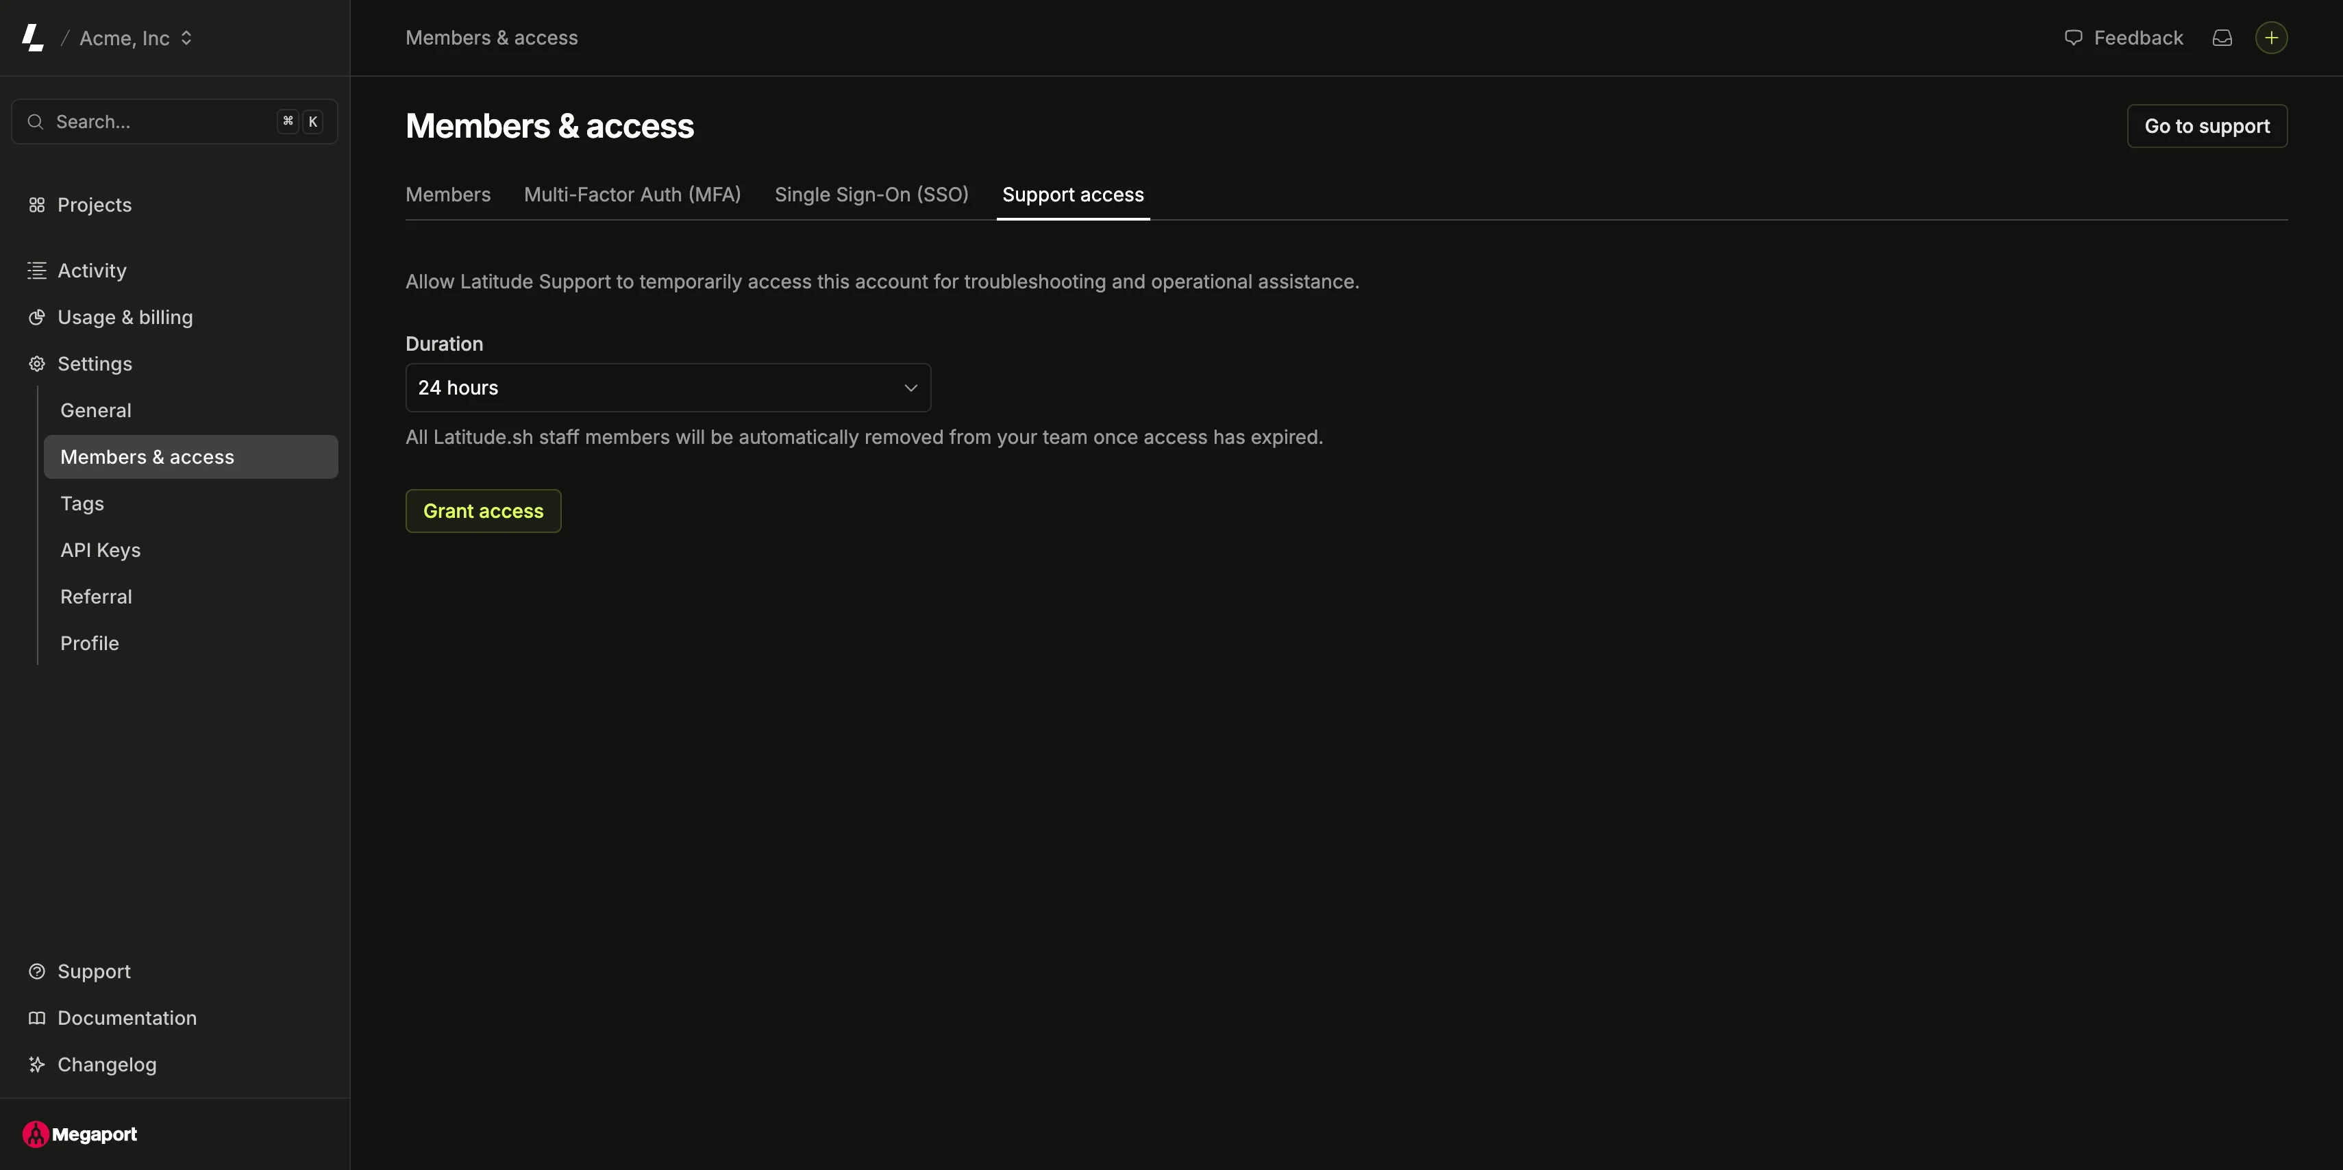Open the Documentation link
Screen dimensions: 2343x1170
click(x=127, y=1018)
